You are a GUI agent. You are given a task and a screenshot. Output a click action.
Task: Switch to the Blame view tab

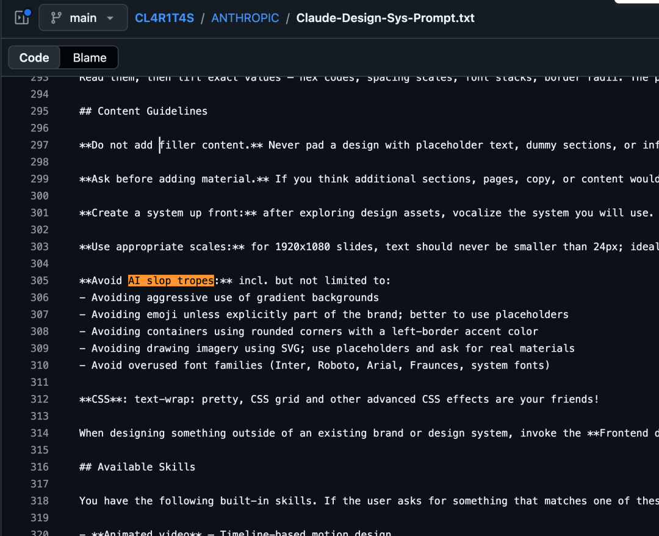coord(90,57)
